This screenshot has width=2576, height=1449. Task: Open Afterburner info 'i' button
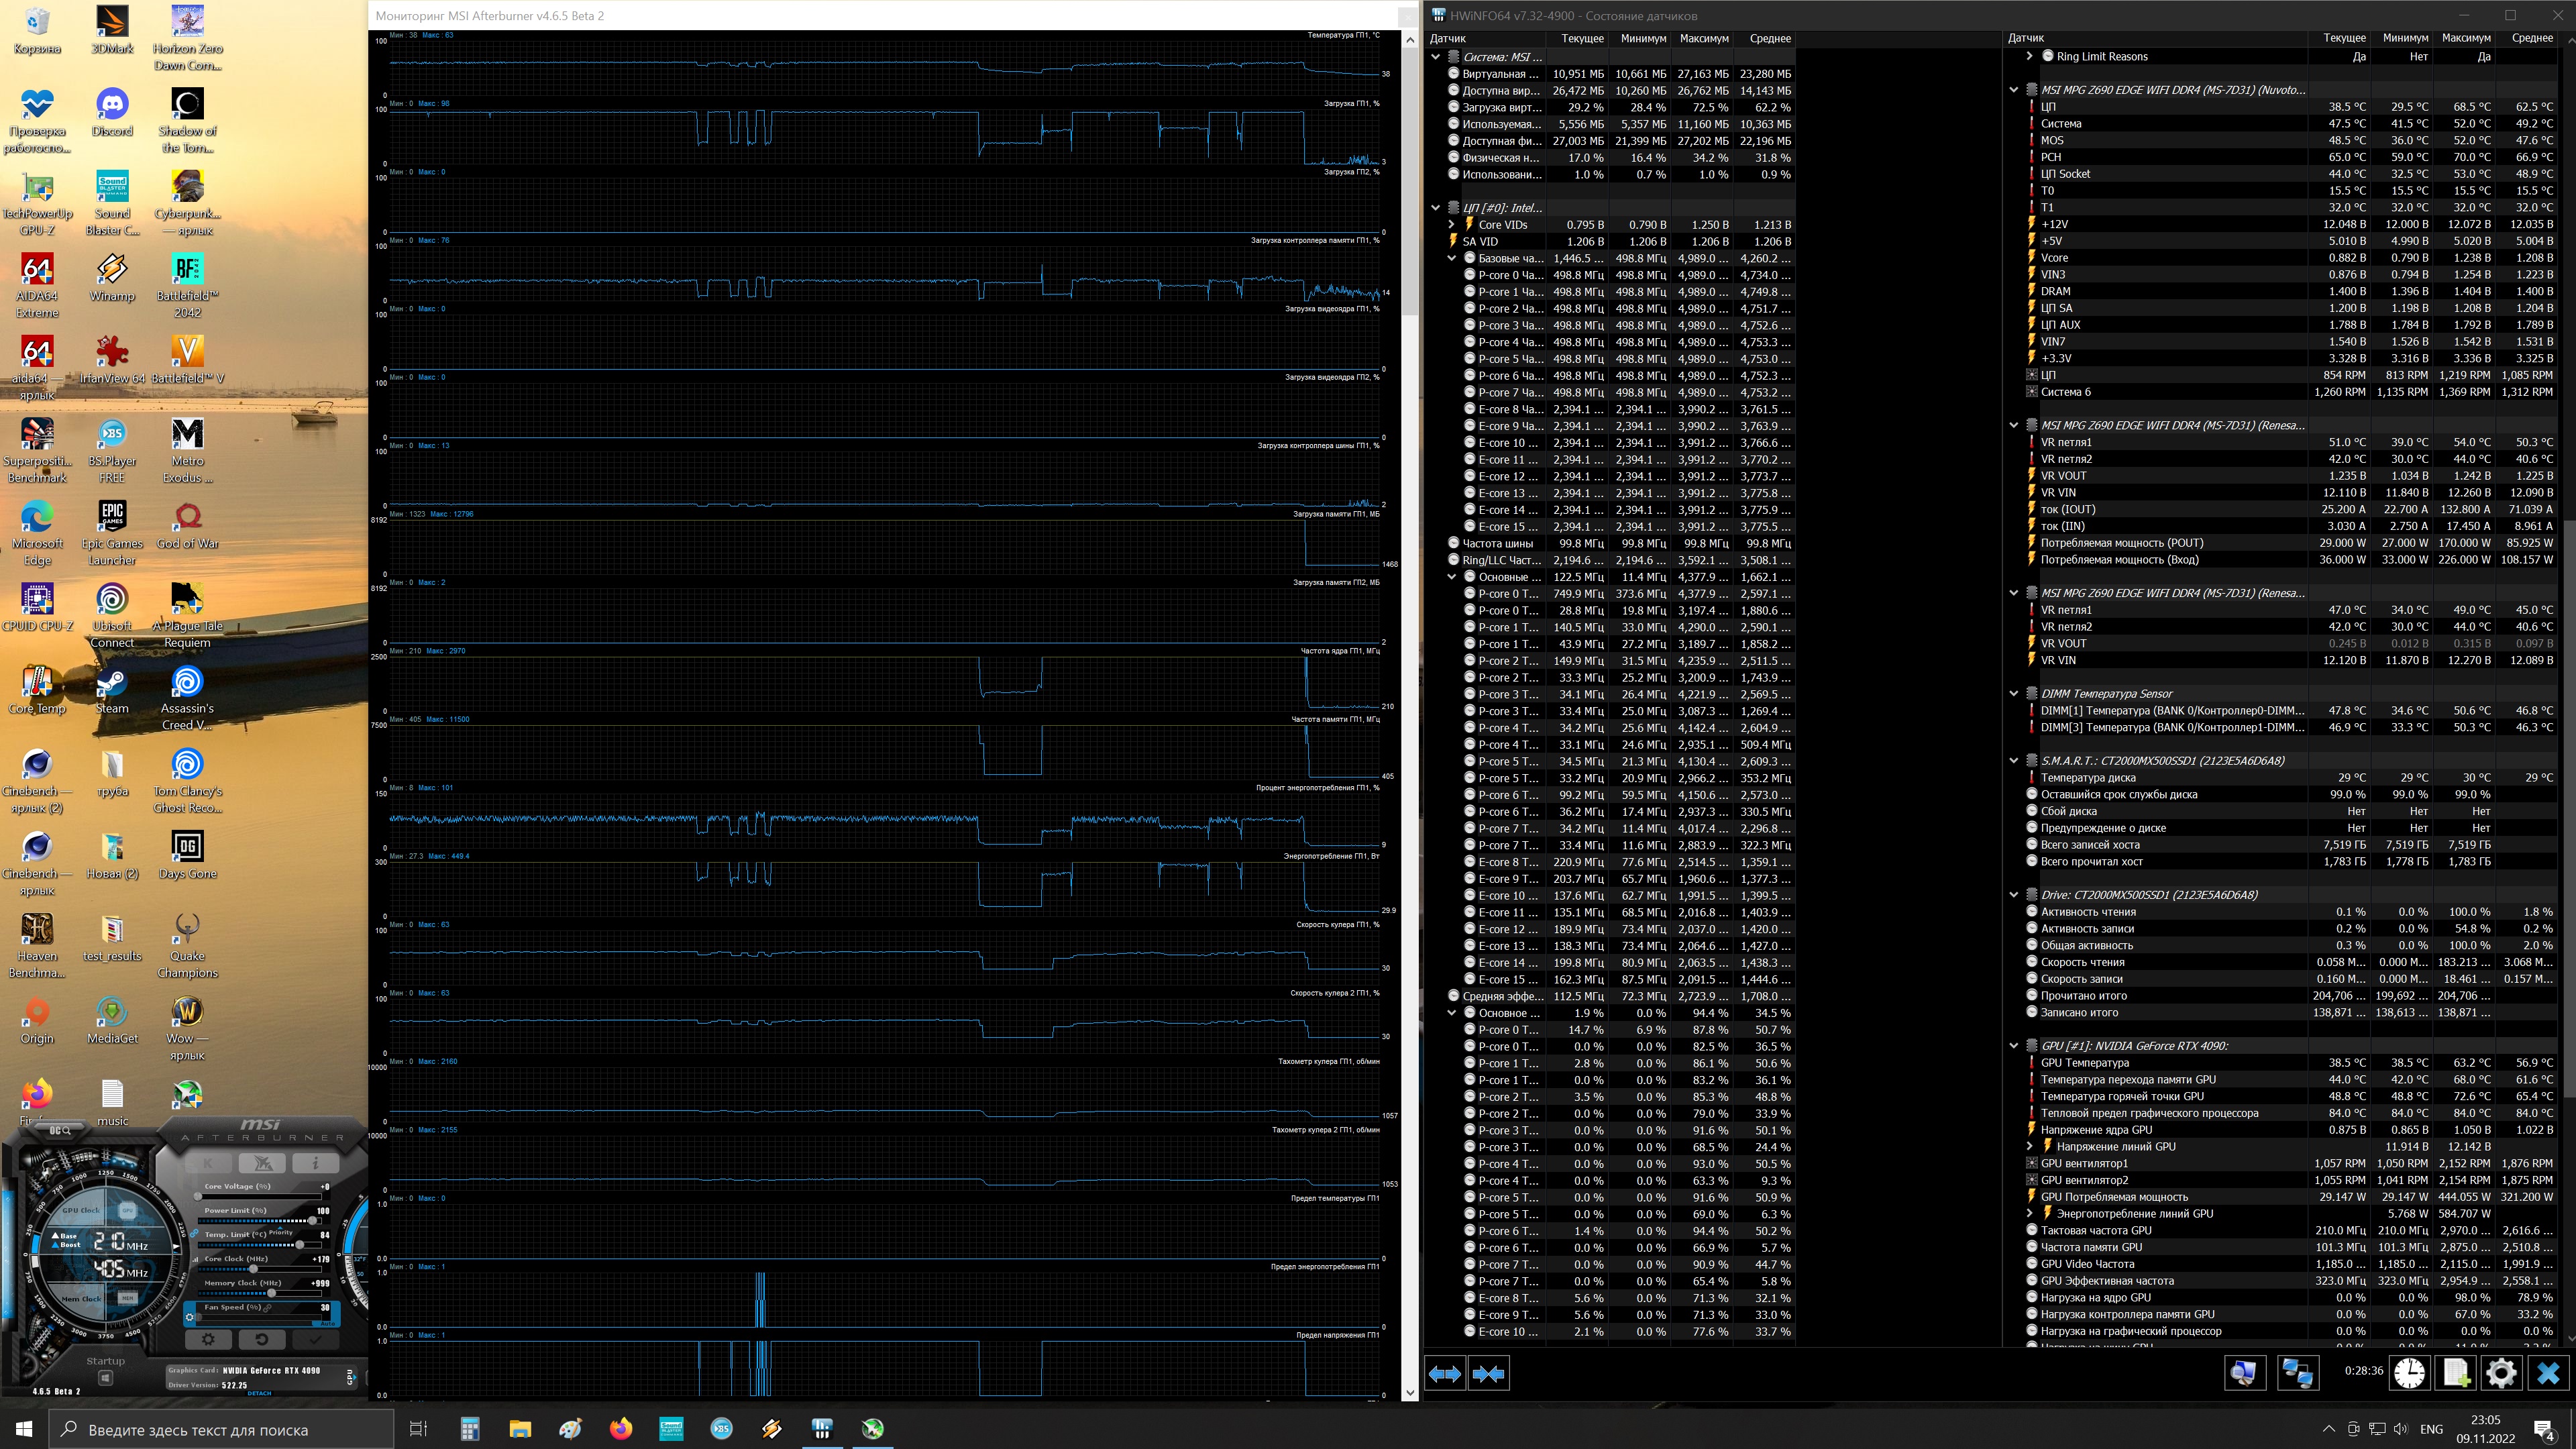(315, 1163)
